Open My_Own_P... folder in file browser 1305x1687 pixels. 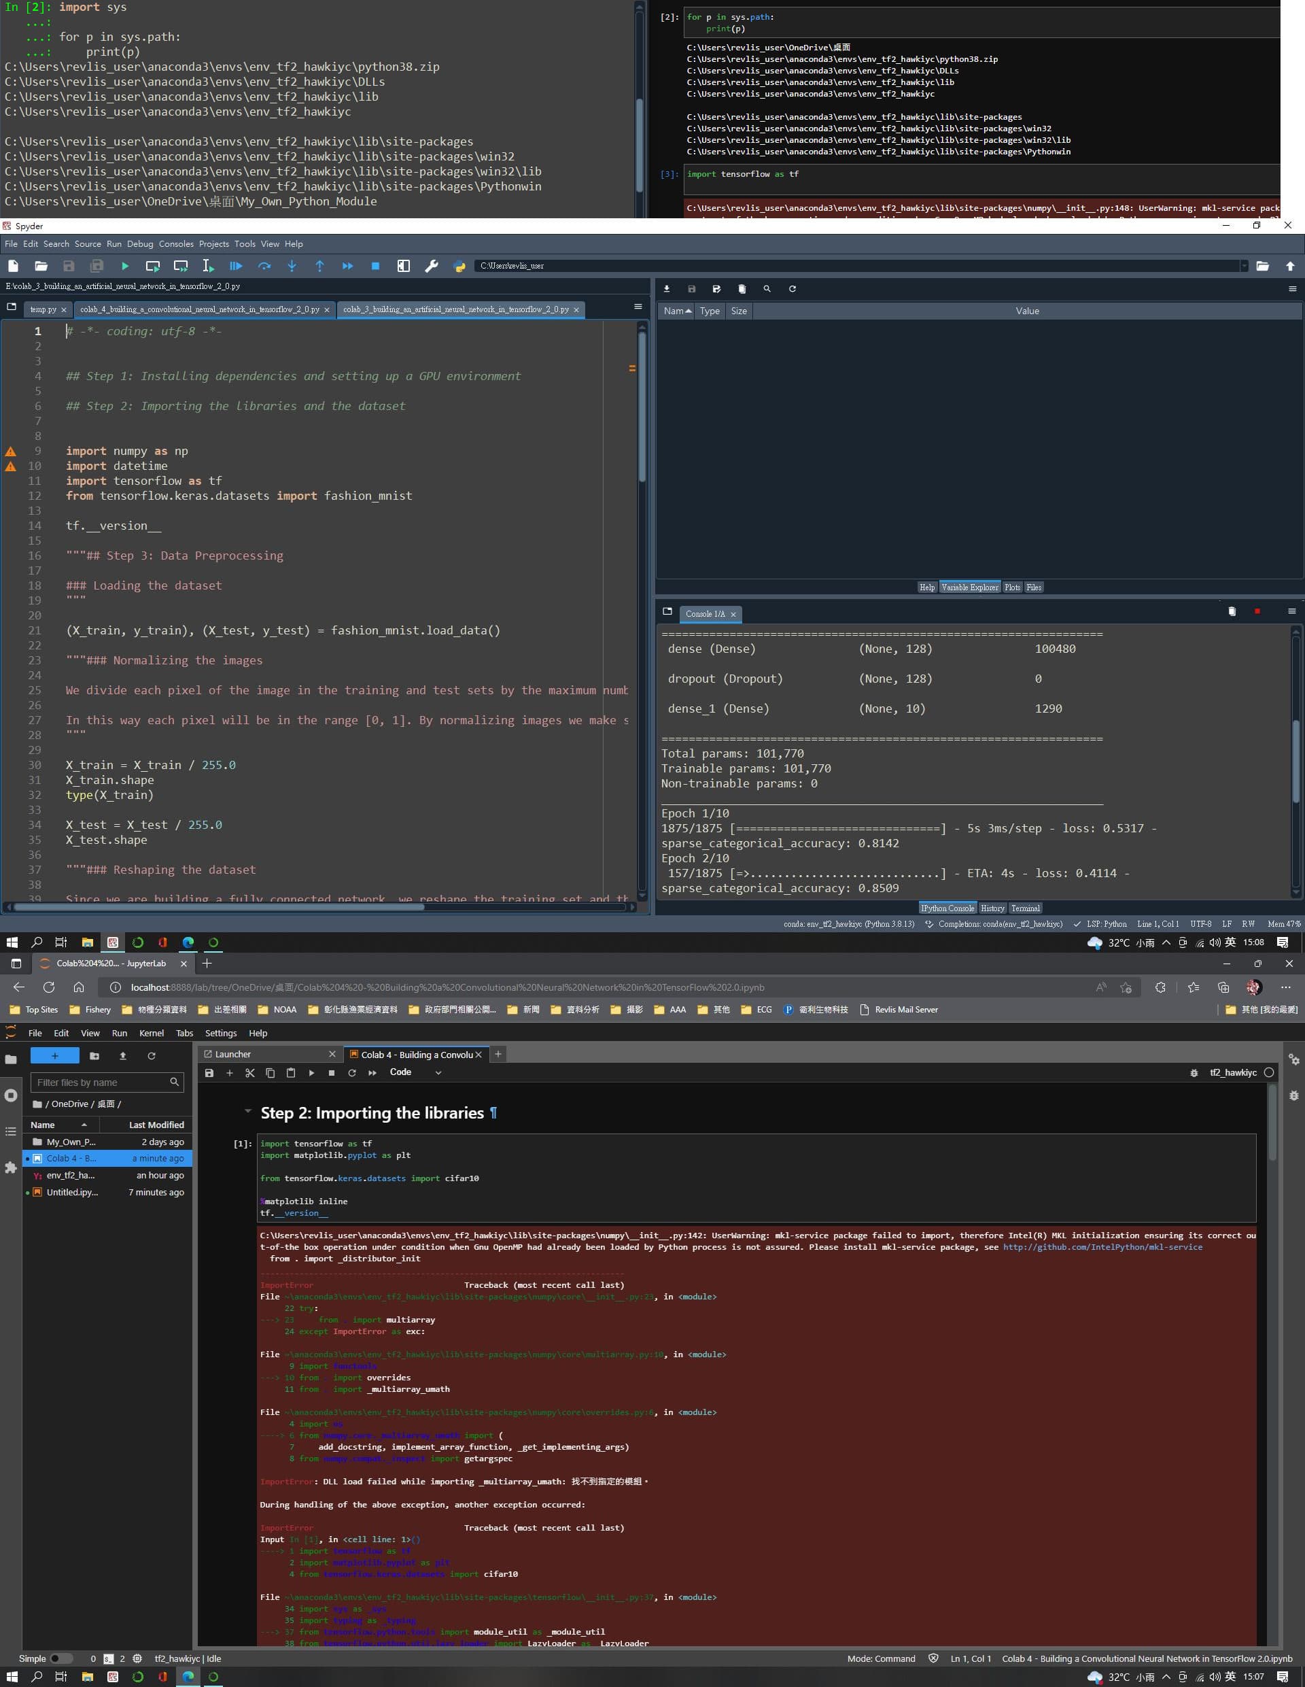[x=107, y=1142]
